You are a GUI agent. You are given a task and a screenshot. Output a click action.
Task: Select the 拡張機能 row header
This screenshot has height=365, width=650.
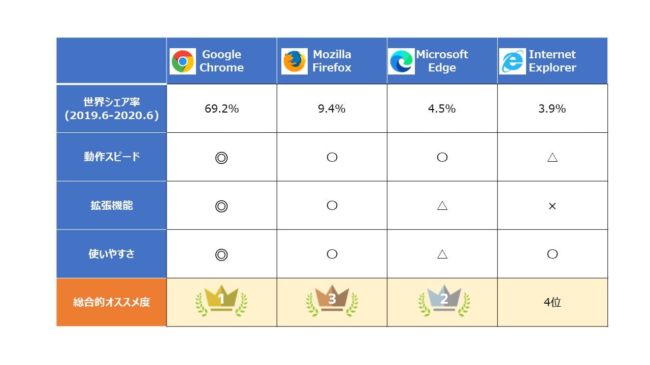point(112,205)
